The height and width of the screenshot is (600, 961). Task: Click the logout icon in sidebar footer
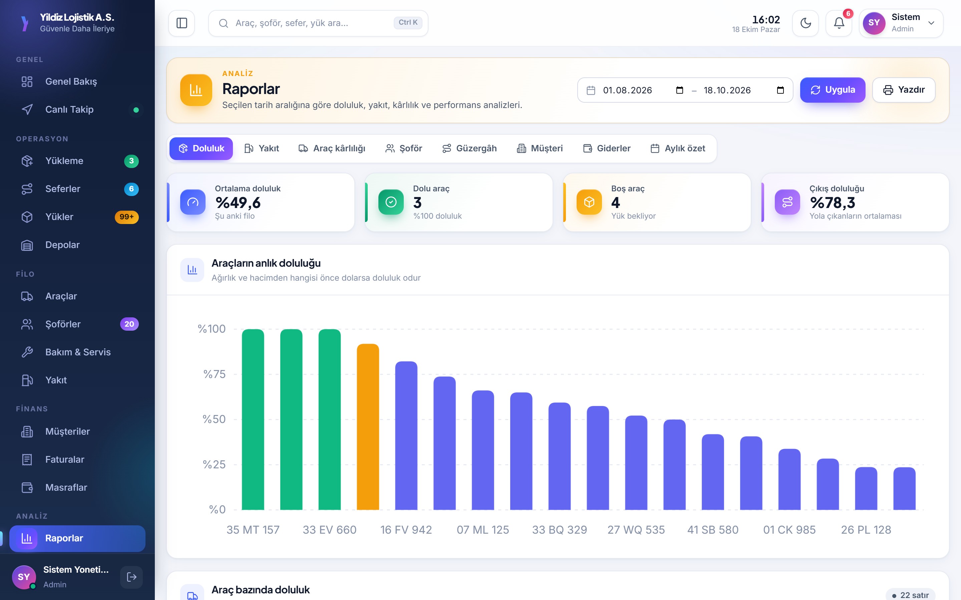point(131,577)
